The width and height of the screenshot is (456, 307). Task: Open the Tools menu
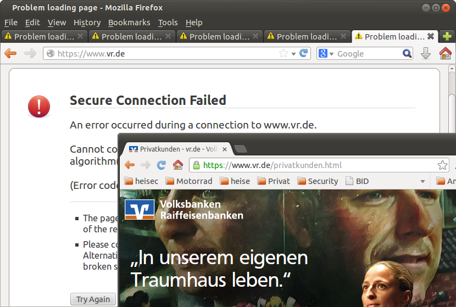tap(168, 23)
